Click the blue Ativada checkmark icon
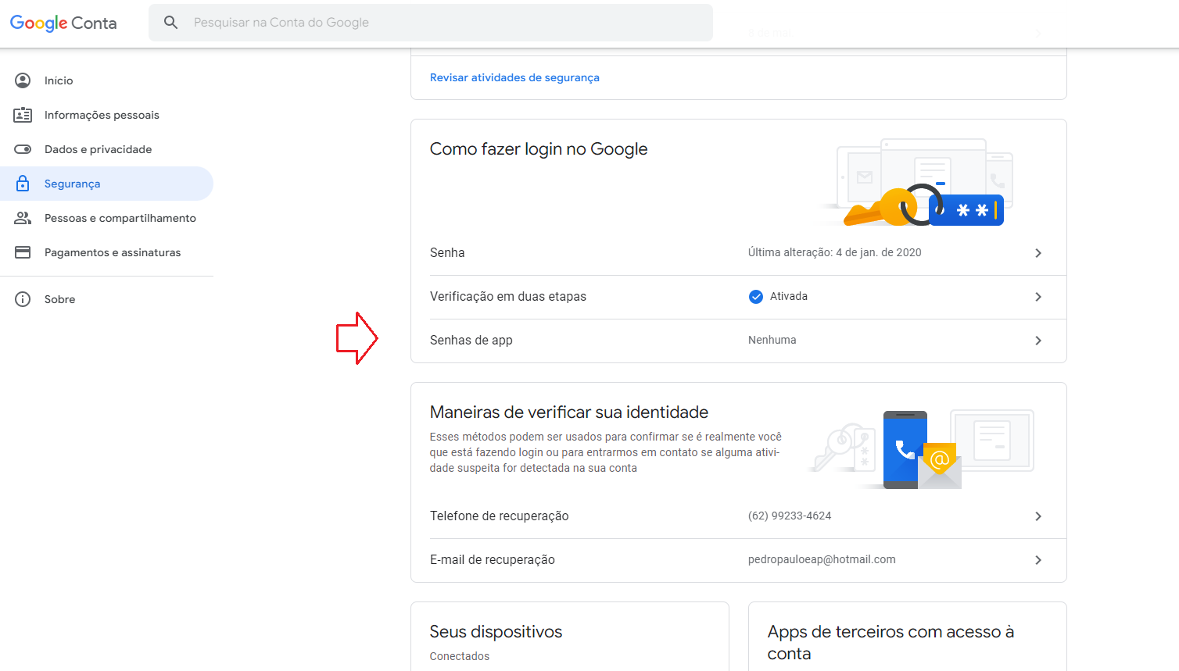The height and width of the screenshot is (671, 1179). (756, 297)
